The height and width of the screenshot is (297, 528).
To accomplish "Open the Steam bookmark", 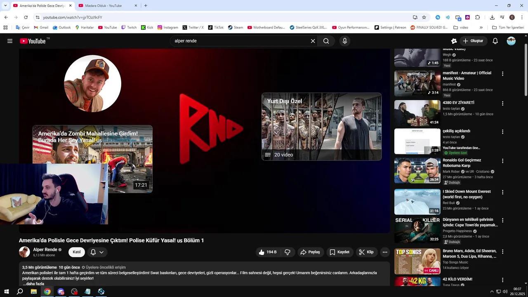I will click(x=235, y=28).
